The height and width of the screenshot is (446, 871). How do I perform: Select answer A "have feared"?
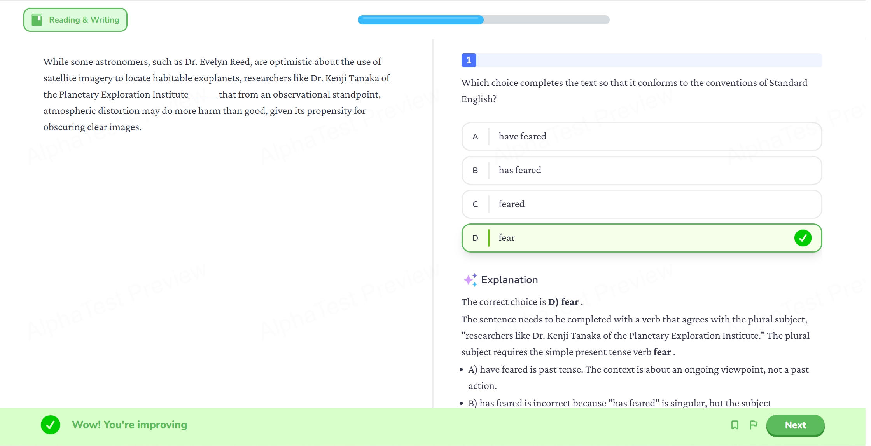[641, 136]
